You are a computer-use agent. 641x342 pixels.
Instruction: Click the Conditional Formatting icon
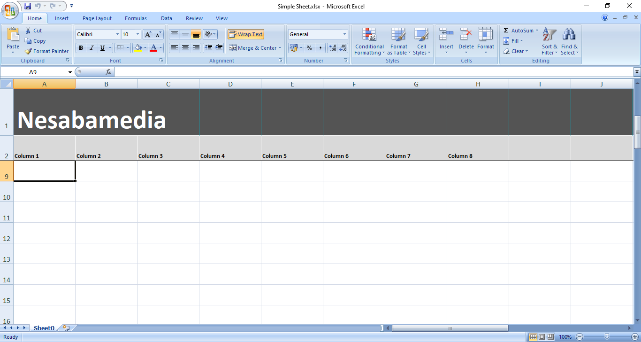point(369,35)
